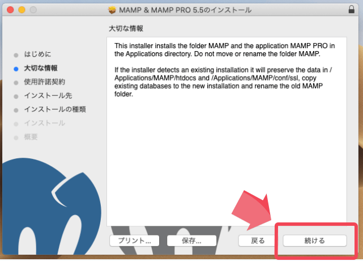The height and width of the screenshot is (261, 363).
Task: Minimize the installer with yellow button
Action: click(x=22, y=10)
